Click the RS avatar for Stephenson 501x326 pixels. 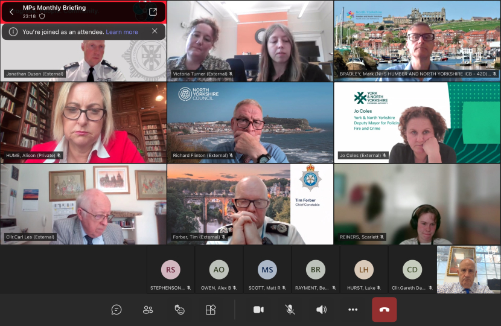(171, 269)
